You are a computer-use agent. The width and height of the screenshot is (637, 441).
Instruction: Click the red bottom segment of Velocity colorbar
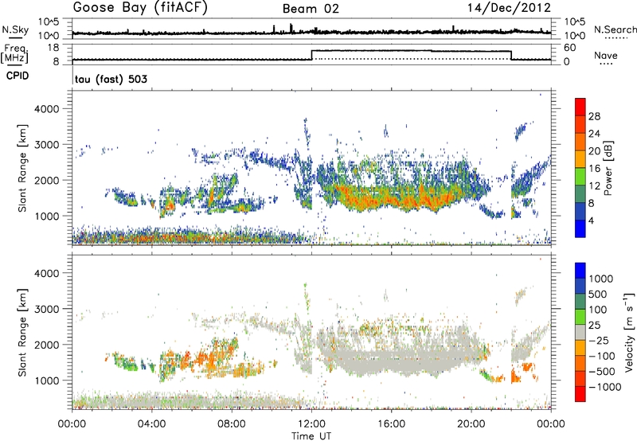580,394
